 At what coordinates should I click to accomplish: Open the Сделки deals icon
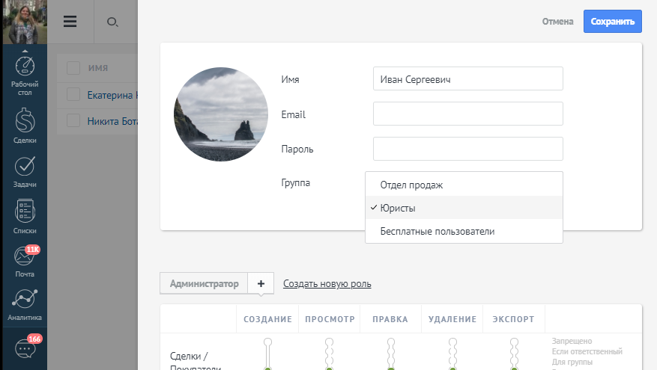click(x=25, y=123)
